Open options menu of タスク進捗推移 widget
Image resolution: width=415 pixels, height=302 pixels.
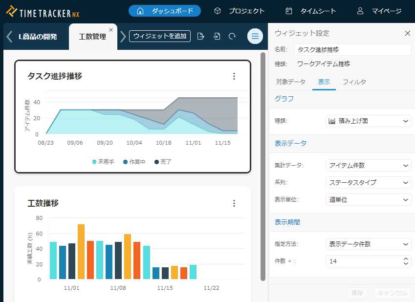(234, 76)
